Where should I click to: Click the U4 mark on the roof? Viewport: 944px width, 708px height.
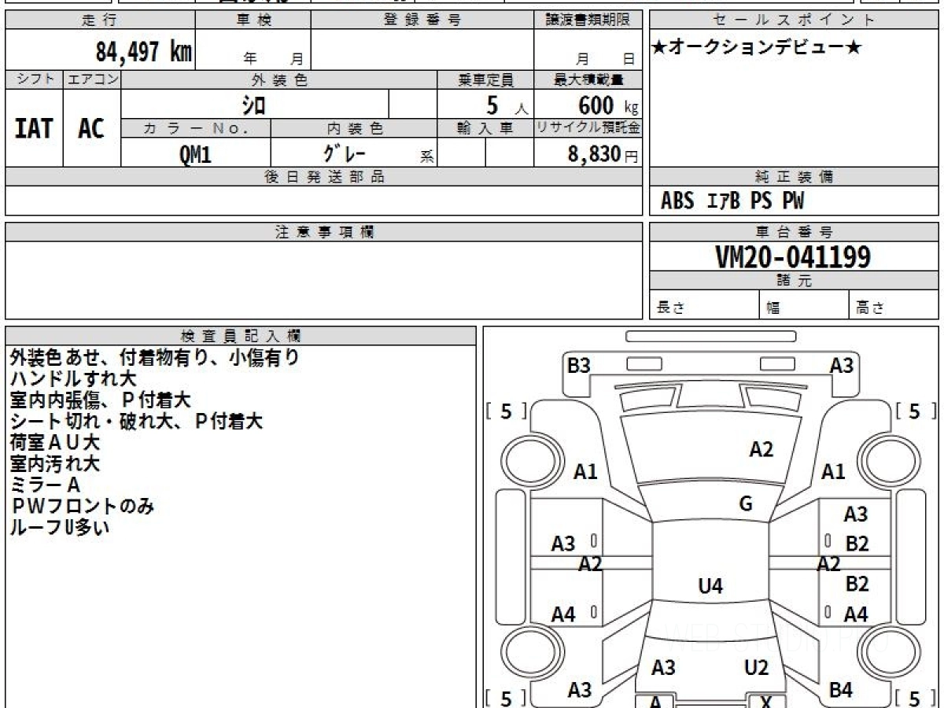710,586
